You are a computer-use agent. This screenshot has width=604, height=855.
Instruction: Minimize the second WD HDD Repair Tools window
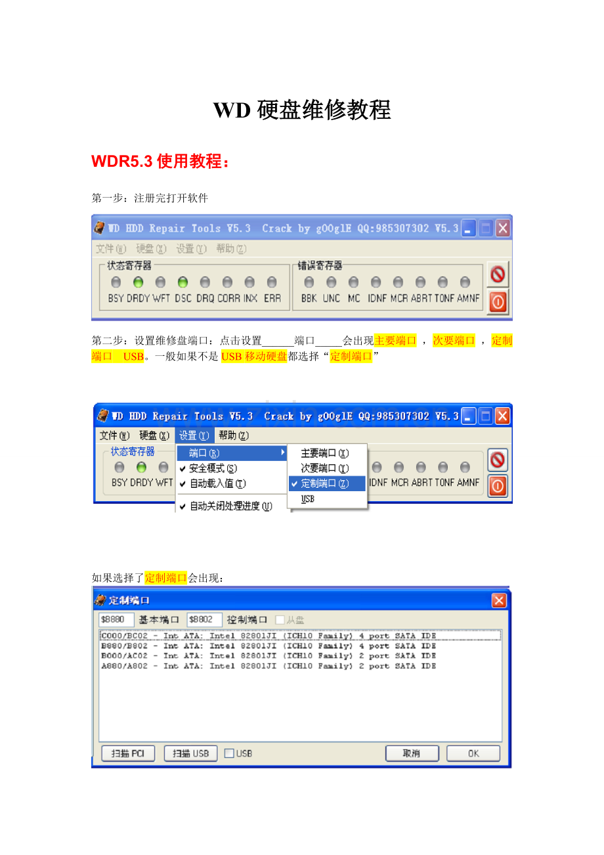click(x=469, y=416)
